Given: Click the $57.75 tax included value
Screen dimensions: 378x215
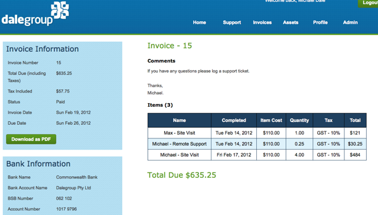Looking at the screenshot, I should point(63,91).
